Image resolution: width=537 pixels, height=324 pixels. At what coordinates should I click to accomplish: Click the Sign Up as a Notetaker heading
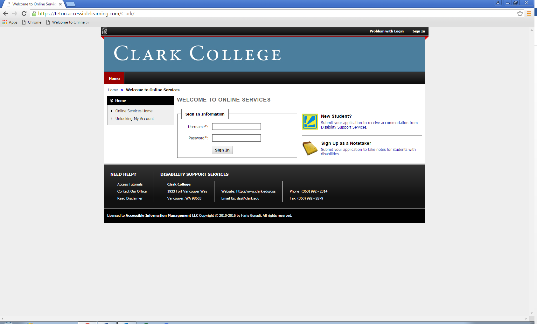pos(346,143)
